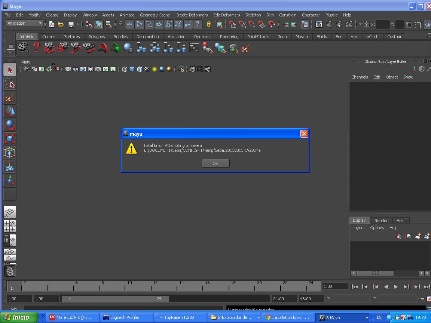Select the Soft Modification tool
Viewport: 431px width, 323px height.
[x=10, y=166]
